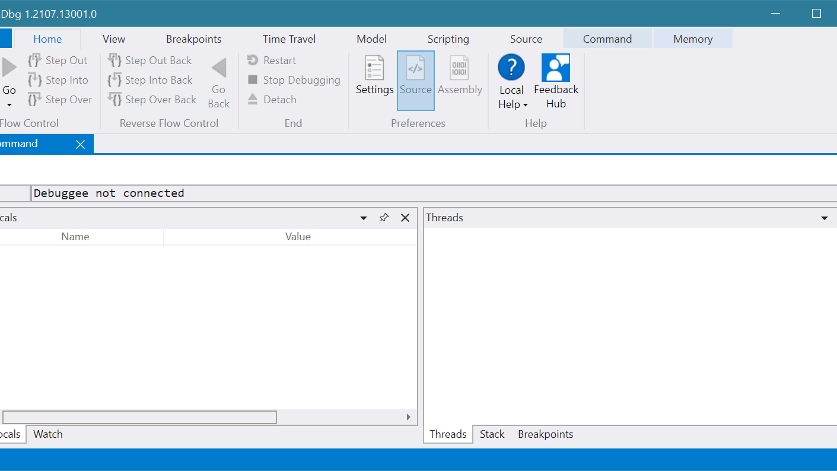
Task: Close the Locals panel
Action: tap(405, 218)
